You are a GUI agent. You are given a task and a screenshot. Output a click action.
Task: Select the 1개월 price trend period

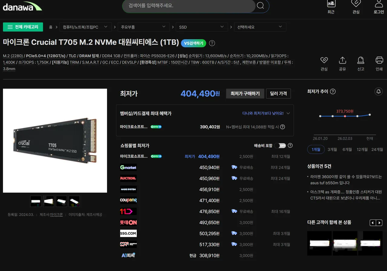(x=316, y=149)
